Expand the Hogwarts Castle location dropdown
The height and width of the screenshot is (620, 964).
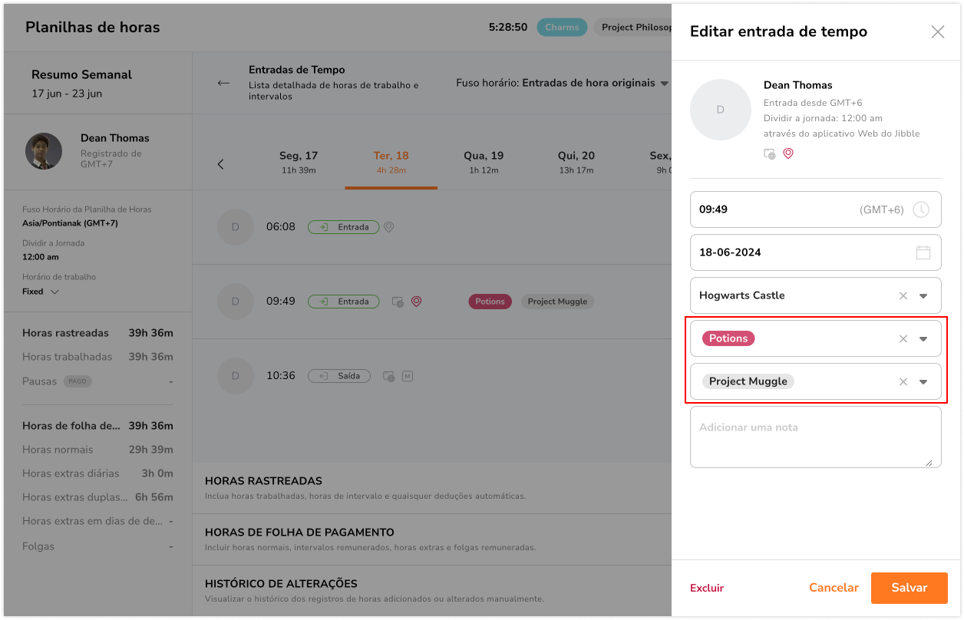coord(923,296)
